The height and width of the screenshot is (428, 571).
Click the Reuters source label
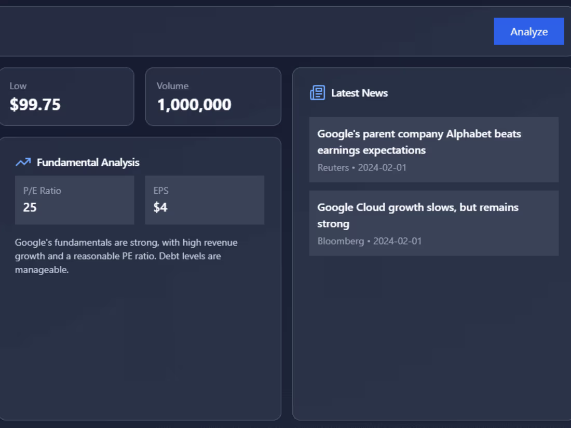pos(333,167)
